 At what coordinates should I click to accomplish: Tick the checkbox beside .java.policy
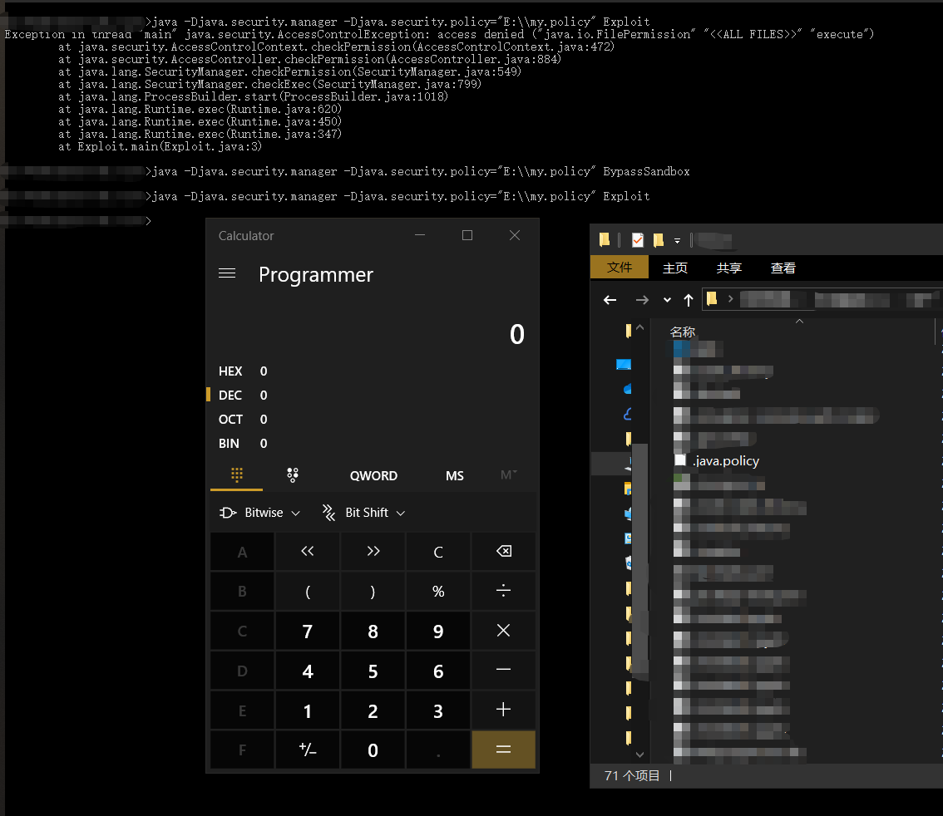(680, 460)
